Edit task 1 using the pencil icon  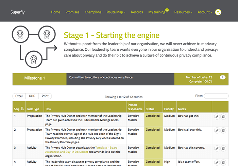[x=217, y=116]
